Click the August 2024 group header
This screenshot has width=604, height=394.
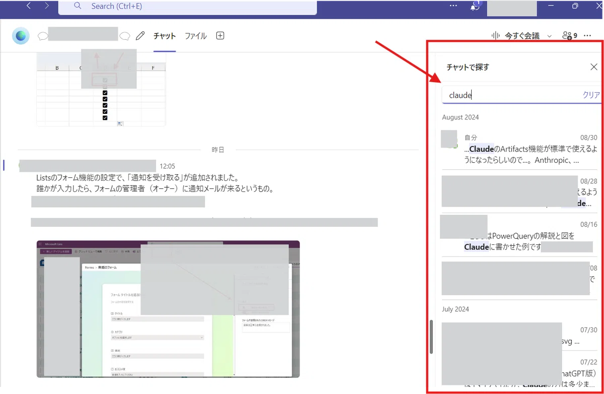coord(461,117)
